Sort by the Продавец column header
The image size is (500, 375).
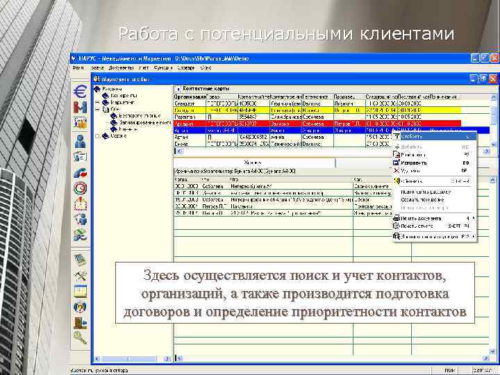pyautogui.click(x=349, y=97)
